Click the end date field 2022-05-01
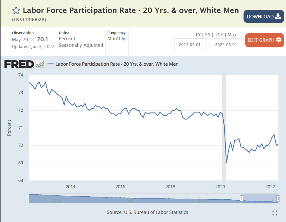Image resolution: width=286 pixels, height=222 pixels. (227, 45)
